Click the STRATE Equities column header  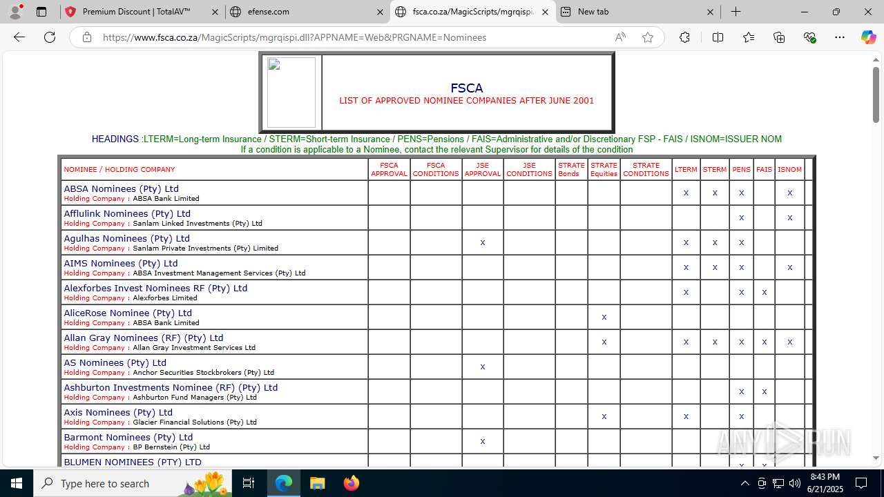pos(604,169)
